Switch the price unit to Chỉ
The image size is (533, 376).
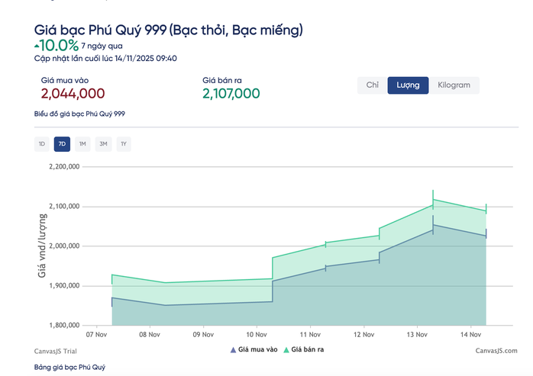(372, 85)
